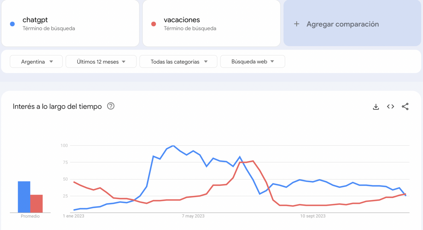Click the blue dot next to chatgpt

click(12, 24)
